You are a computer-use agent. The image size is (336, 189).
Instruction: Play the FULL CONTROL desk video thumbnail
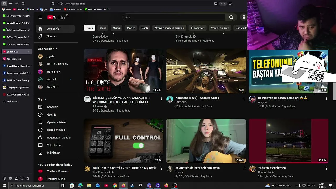click(x=123, y=141)
